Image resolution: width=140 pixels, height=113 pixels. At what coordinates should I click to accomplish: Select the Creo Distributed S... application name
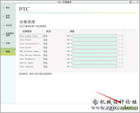pos(30,44)
